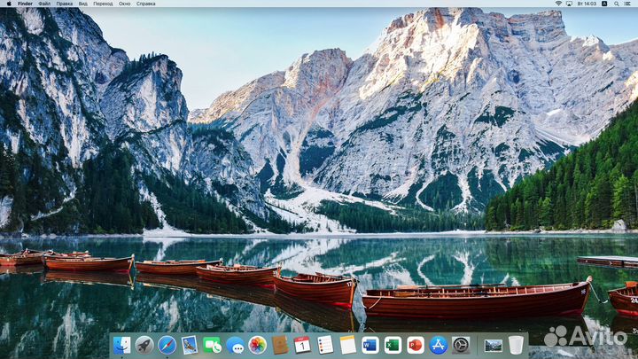
Task: Open Reminders list app
Action: coord(325,345)
